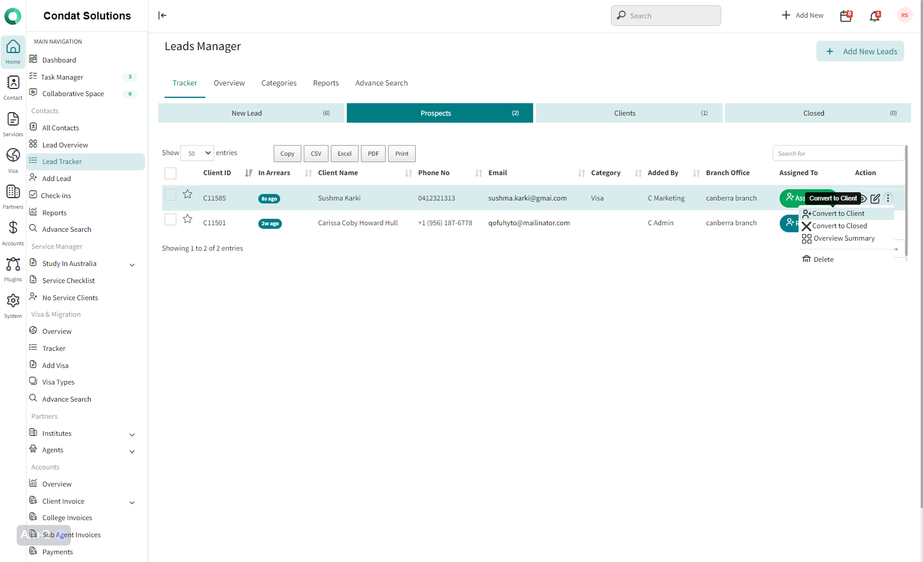Screen dimensions: 923x562
Task: Open the Plugins icon
Action: (13, 269)
